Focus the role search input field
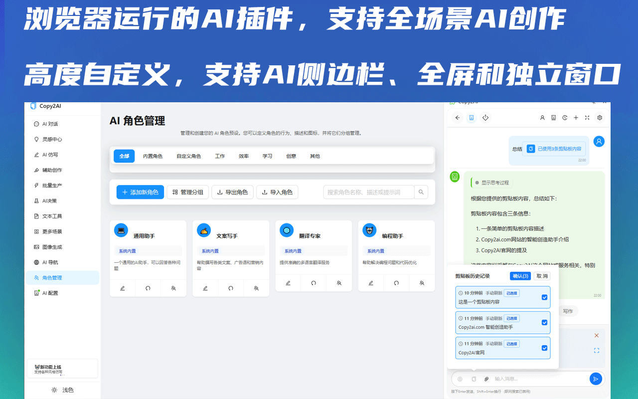Image resolution: width=638 pixels, height=399 pixels. tap(369, 192)
